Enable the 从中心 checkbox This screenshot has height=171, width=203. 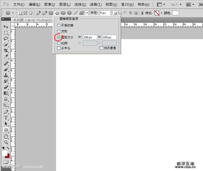tap(59, 48)
